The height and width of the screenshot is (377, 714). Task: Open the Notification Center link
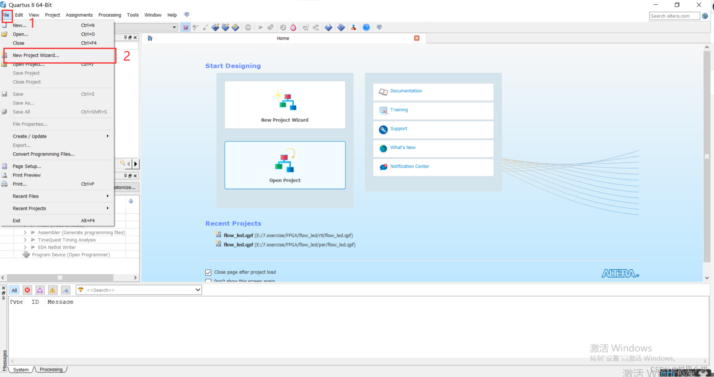click(410, 166)
